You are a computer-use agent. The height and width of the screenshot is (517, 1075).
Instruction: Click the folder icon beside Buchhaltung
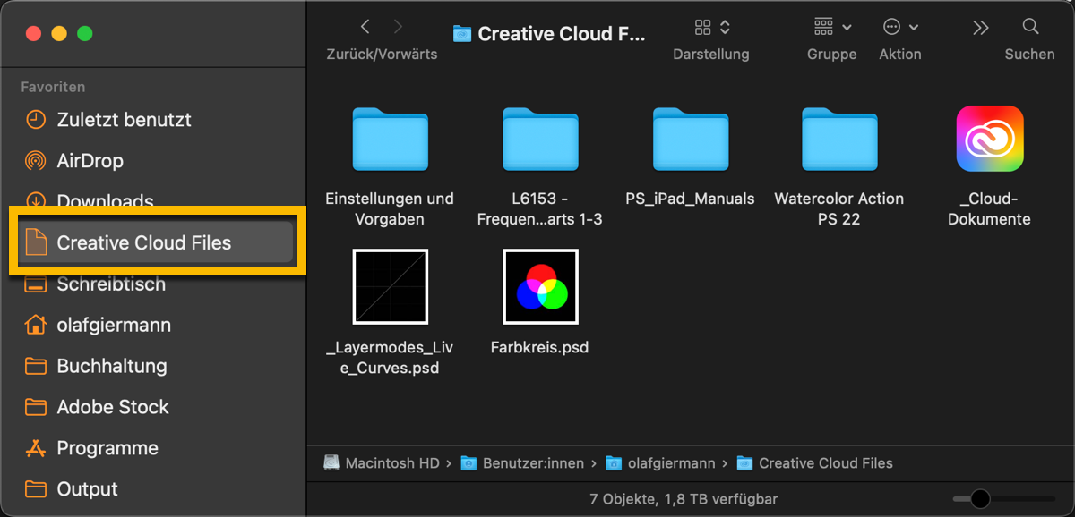point(35,366)
